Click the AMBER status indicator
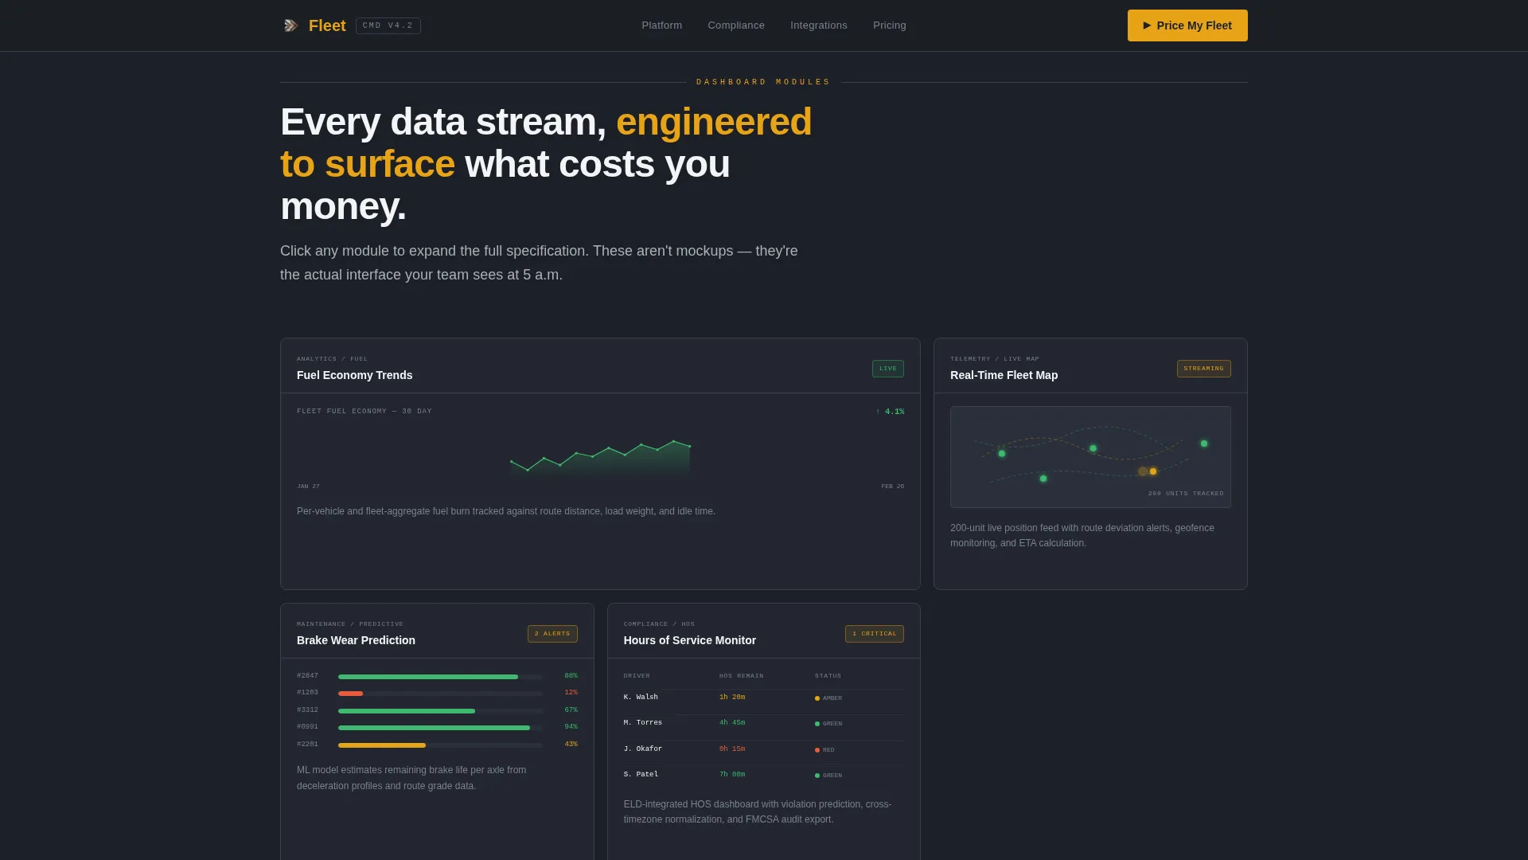 coord(828,698)
